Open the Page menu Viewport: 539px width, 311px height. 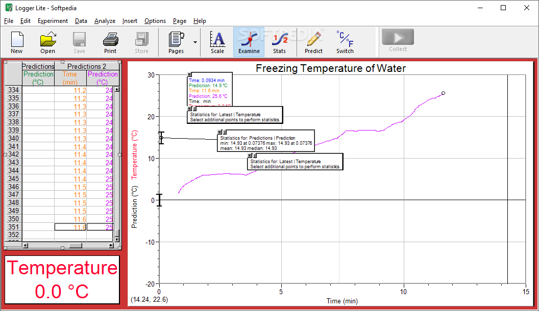coord(179,21)
